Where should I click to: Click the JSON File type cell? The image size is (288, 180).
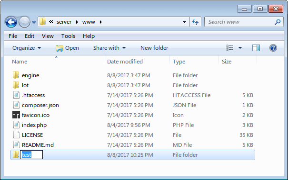[184, 105]
